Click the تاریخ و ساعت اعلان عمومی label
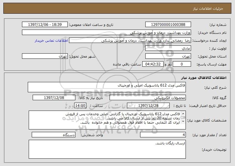This screenshot has height=166, width=235. 91,25
